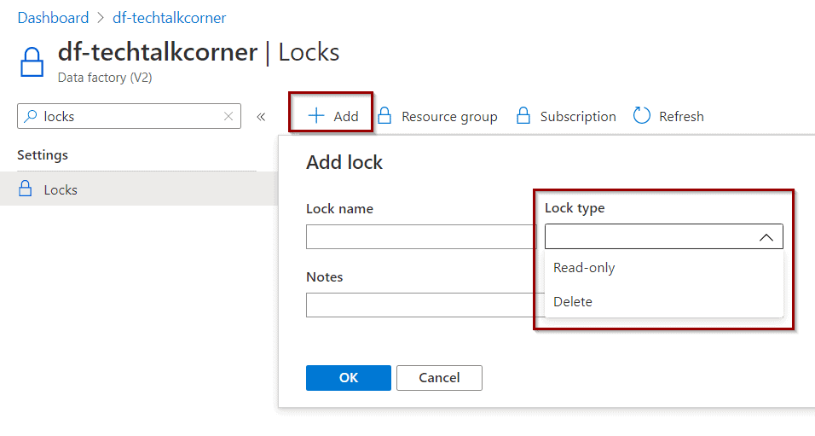Open the Locks settings menu item
Viewport: 815px width, 436px height.
click(x=139, y=189)
